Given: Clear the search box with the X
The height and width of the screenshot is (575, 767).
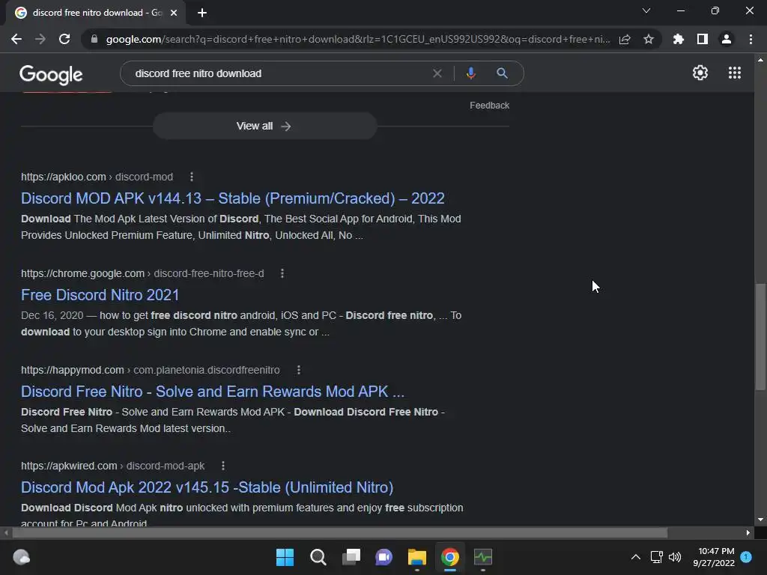Looking at the screenshot, I should tap(437, 73).
